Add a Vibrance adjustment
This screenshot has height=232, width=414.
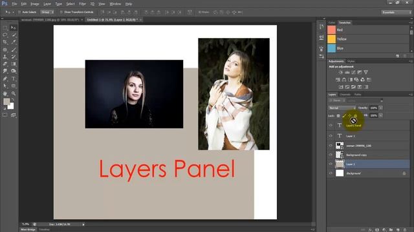pyautogui.click(x=365, y=72)
